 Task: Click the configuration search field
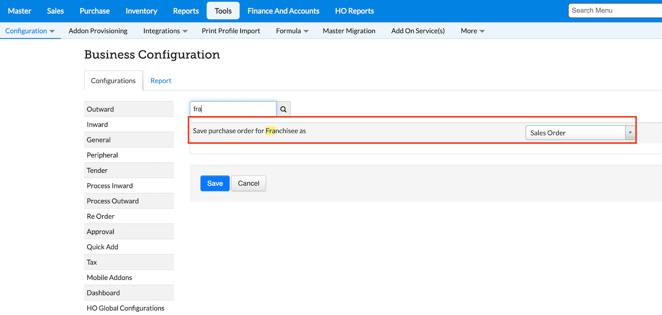(233, 109)
